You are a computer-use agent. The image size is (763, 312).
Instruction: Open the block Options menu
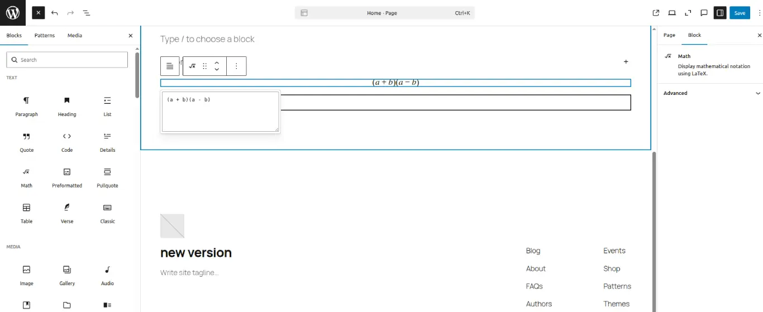pyautogui.click(x=236, y=66)
